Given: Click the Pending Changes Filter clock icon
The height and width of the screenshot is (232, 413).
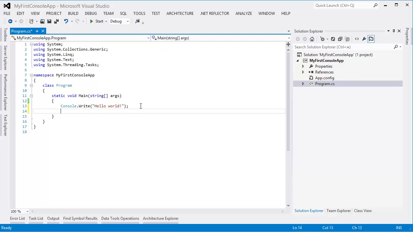Looking at the screenshot, I should tap(322, 39).
